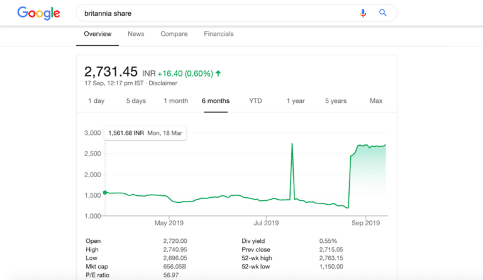The width and height of the screenshot is (483, 280).
Task: Click the Open value 2,720.00
Action: click(x=175, y=241)
